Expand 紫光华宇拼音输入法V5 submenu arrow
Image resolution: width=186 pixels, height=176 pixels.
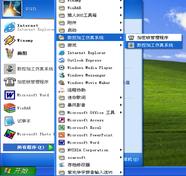(x=121, y=172)
